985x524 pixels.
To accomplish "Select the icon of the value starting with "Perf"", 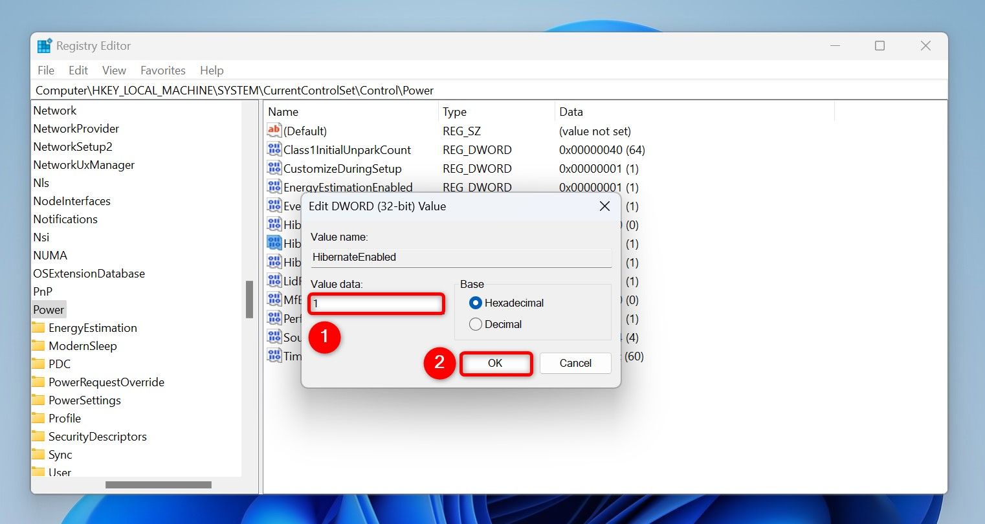I will point(274,318).
